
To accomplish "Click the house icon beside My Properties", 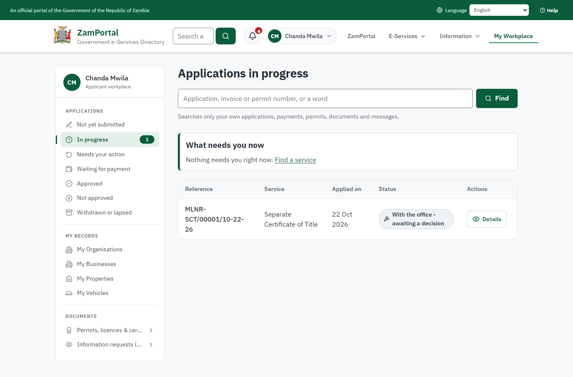I will (x=69, y=279).
